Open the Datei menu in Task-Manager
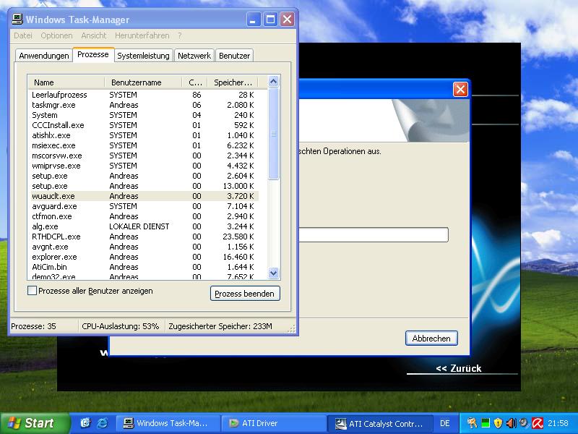Image resolution: width=578 pixels, height=434 pixels. click(x=23, y=35)
